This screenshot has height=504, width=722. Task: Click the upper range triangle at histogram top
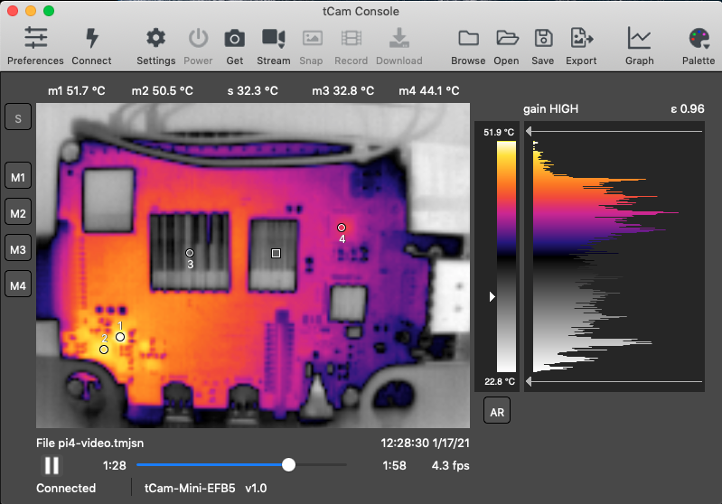coord(529,132)
